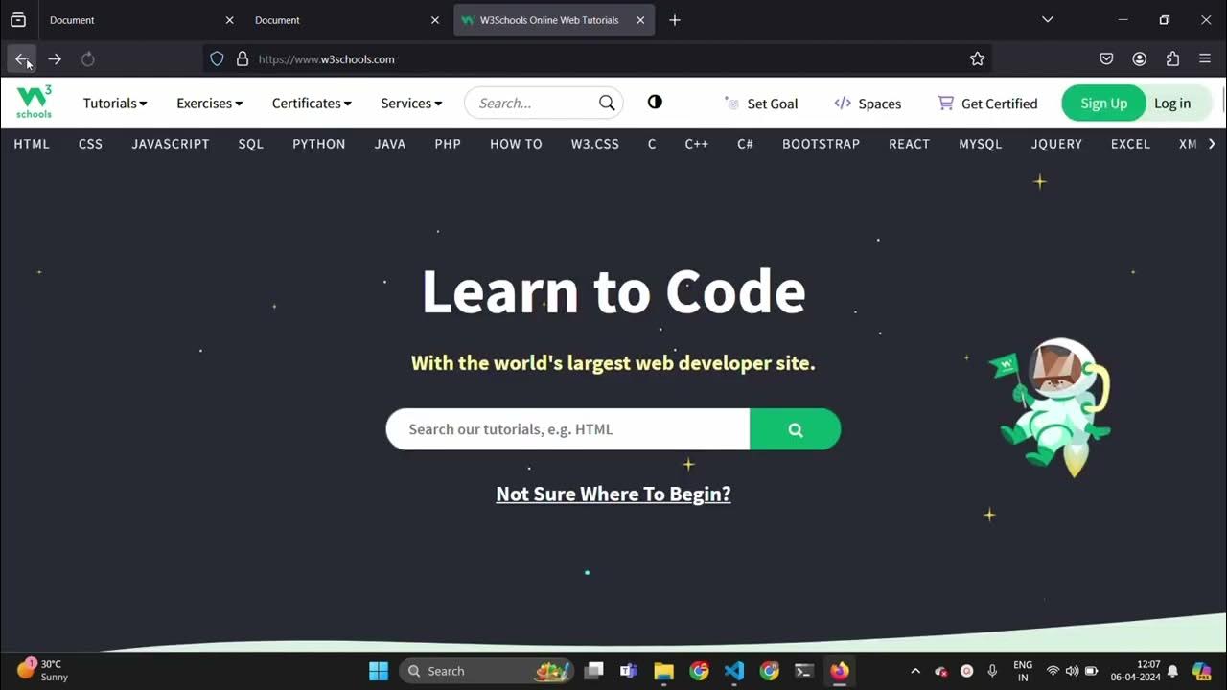
Task: Open the MYSQL tutorial in topic bar
Action: (x=981, y=144)
